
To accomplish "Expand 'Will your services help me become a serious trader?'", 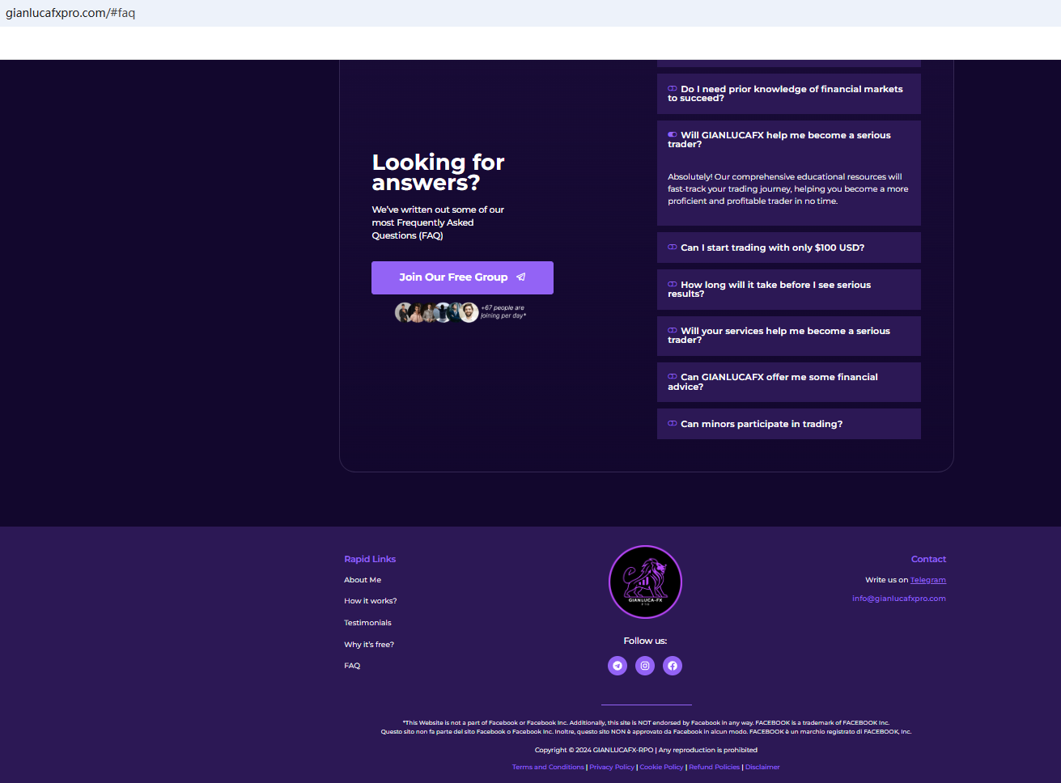I will pos(789,336).
